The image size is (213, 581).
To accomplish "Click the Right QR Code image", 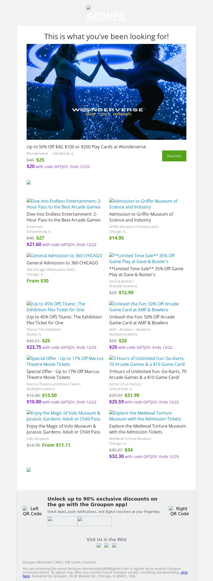I will pyautogui.click(x=179, y=511).
